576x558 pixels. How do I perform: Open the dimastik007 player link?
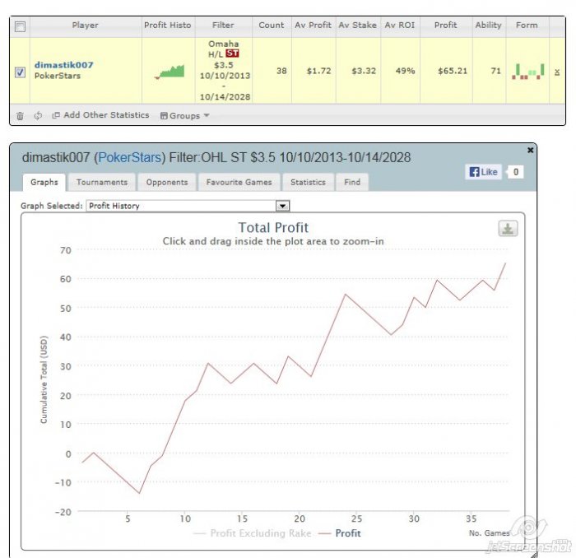[x=64, y=65]
